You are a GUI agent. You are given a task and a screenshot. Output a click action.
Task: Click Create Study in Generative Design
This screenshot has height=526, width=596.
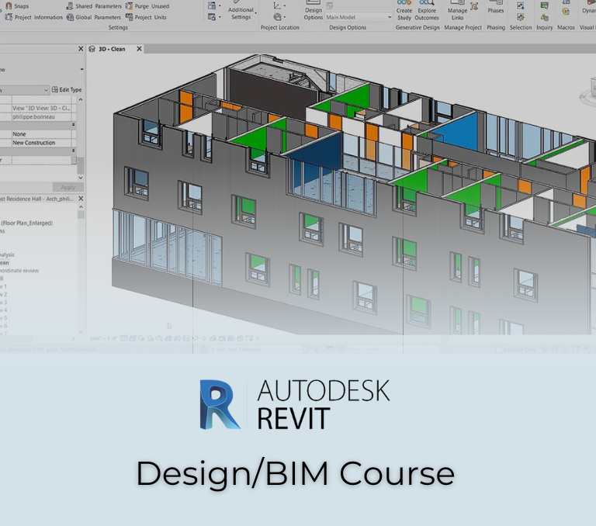[404, 11]
